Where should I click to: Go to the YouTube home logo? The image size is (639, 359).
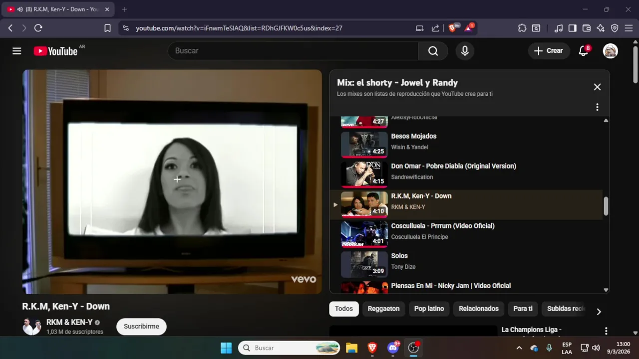coord(55,51)
